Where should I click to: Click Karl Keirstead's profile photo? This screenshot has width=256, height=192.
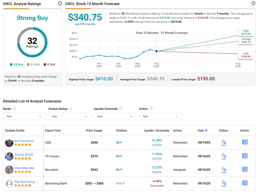[9, 143]
